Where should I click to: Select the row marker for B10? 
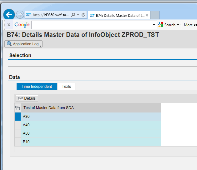pos(18,142)
